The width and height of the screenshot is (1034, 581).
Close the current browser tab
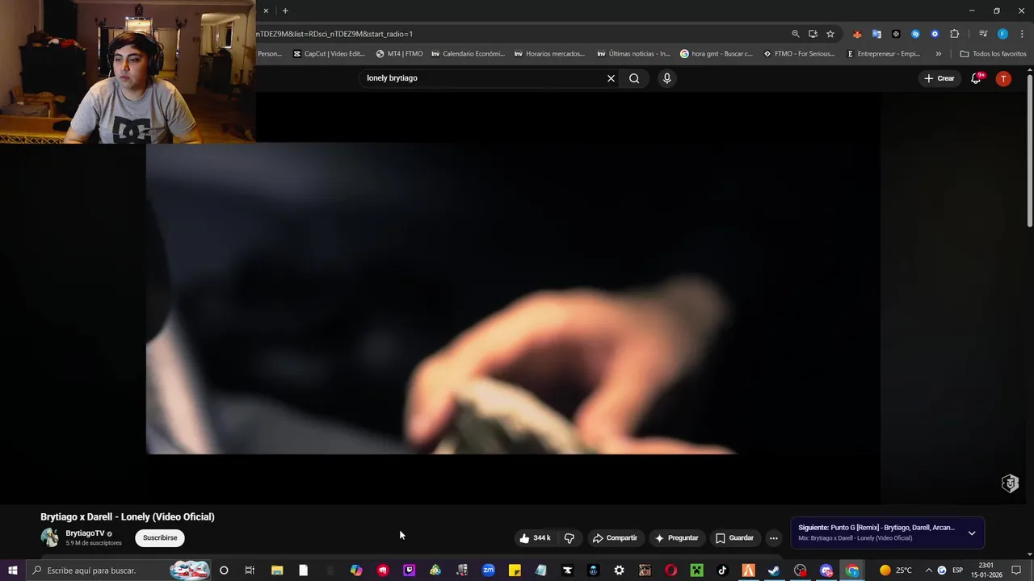pyautogui.click(x=266, y=10)
